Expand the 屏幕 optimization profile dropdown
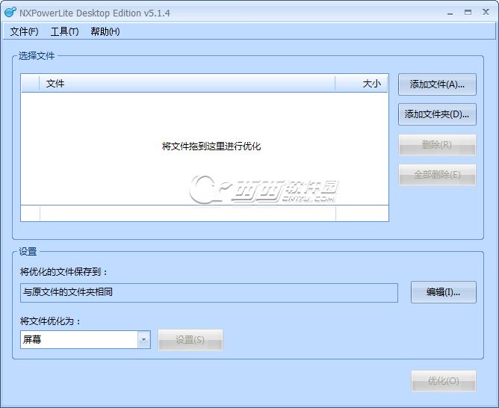 [x=144, y=339]
